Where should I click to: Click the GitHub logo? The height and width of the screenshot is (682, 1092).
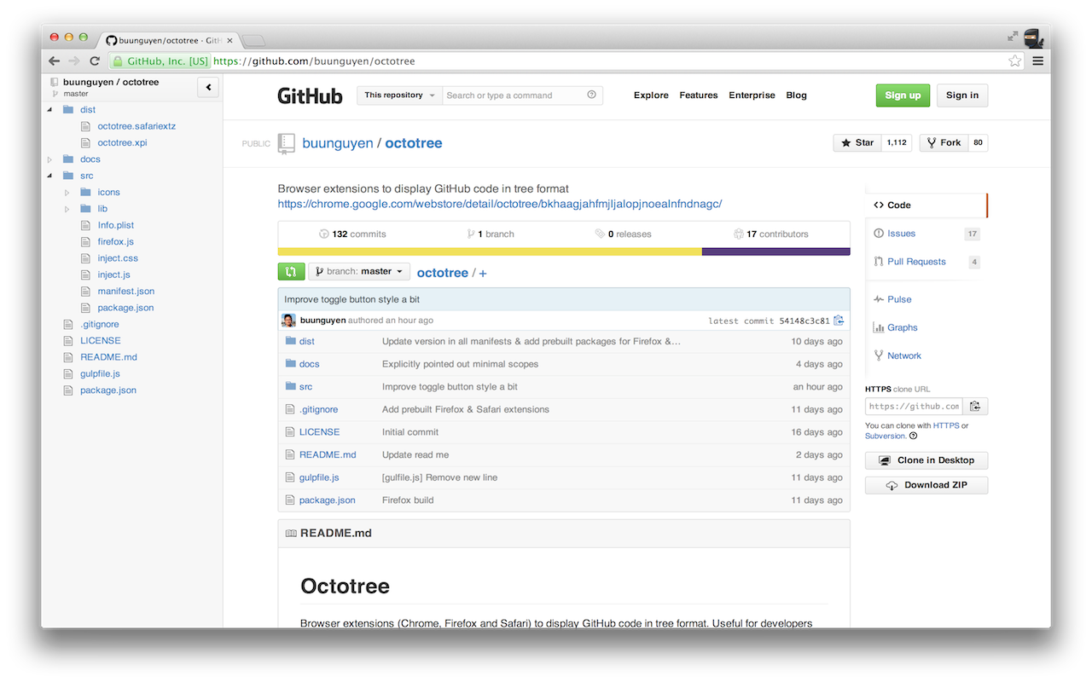(x=310, y=95)
